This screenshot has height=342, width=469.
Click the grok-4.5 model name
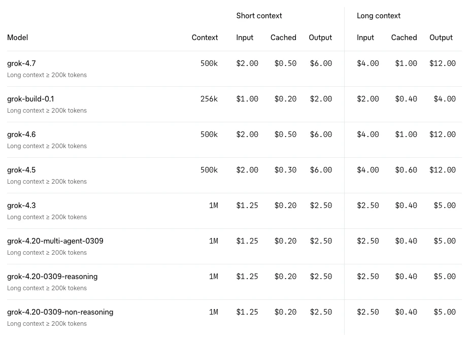click(x=21, y=170)
